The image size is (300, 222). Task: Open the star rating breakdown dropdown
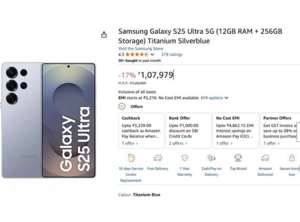[152, 54]
